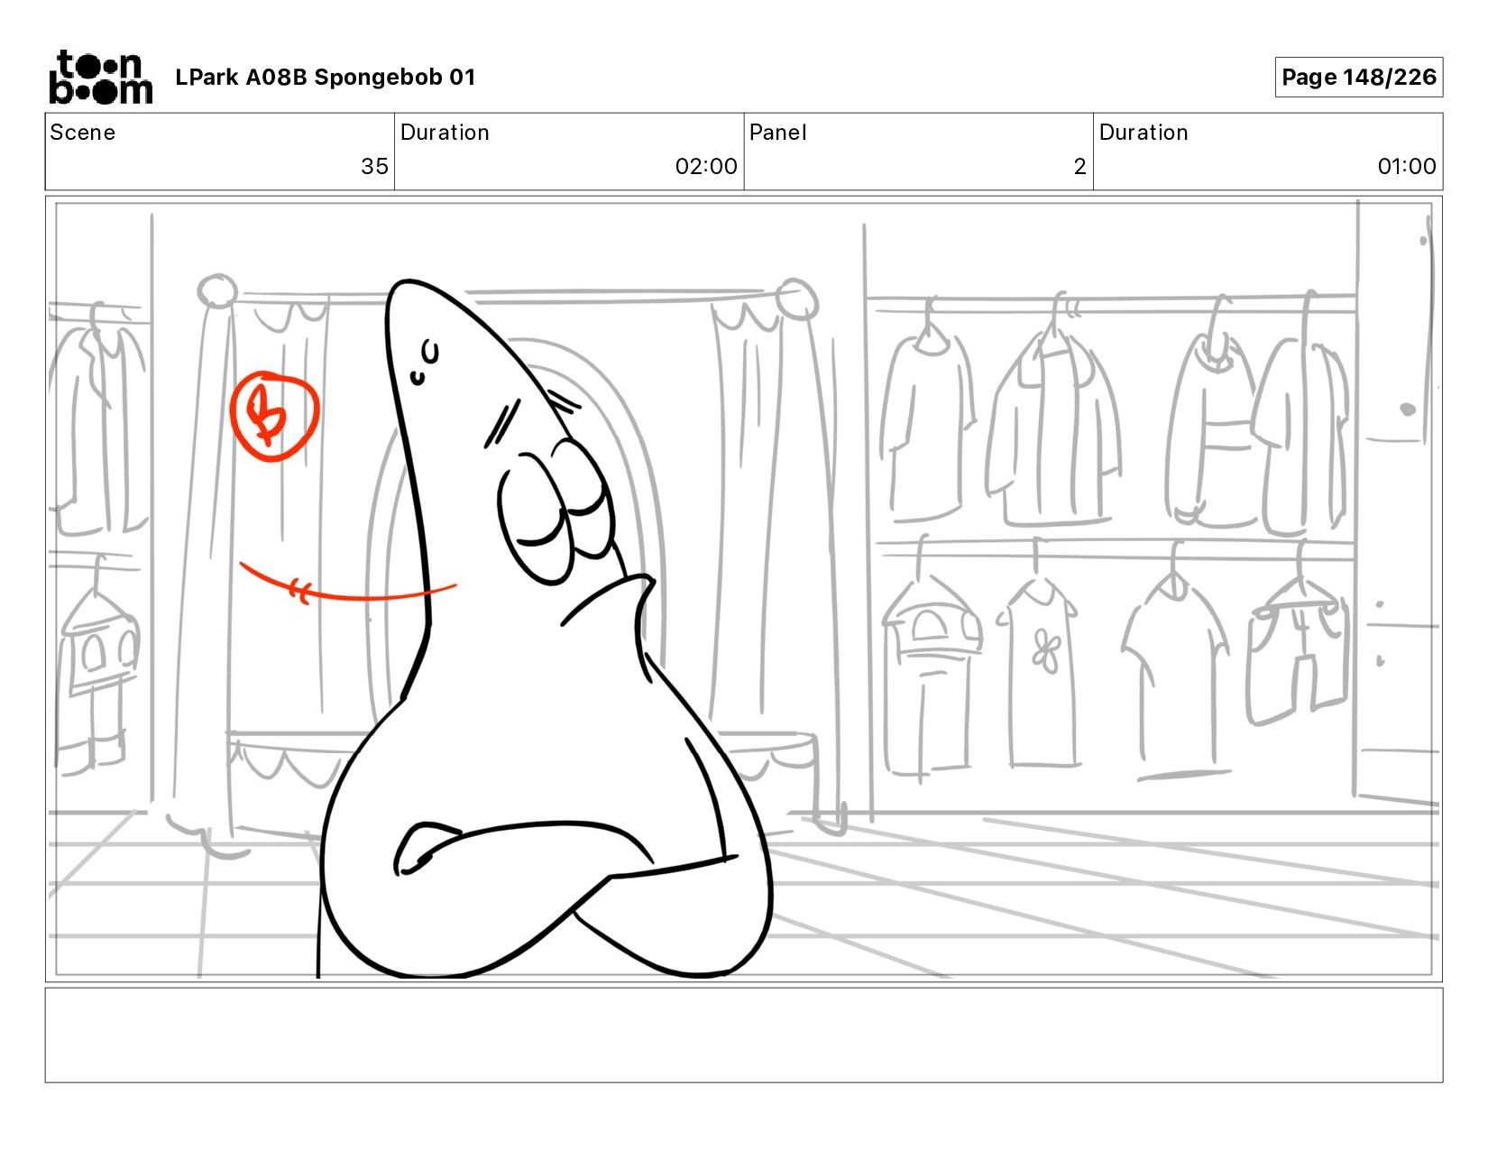Click the 'Scene' header label
Viewport: 1488px width, 1150px height.
[83, 133]
